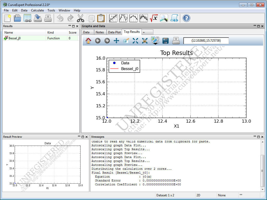Close the Messages panel
The image size is (267, 200).
[262, 137]
